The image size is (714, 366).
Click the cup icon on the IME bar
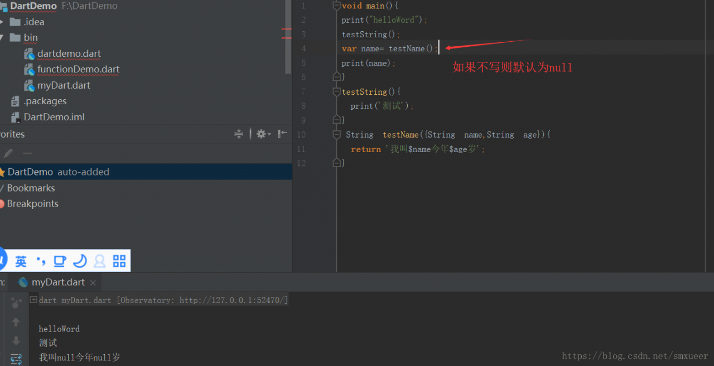click(60, 261)
